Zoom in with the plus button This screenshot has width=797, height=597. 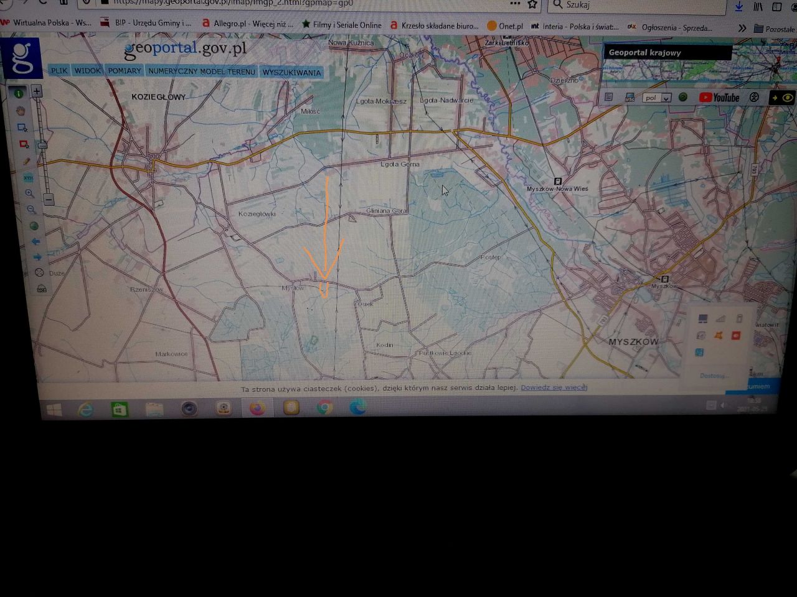point(37,91)
